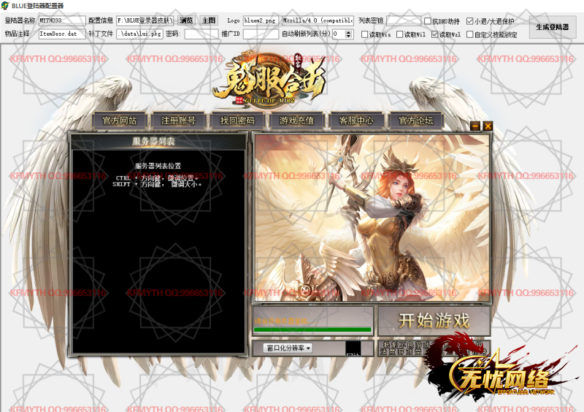Open the 官方网站 skin button
584x412 pixels.
coord(120,121)
